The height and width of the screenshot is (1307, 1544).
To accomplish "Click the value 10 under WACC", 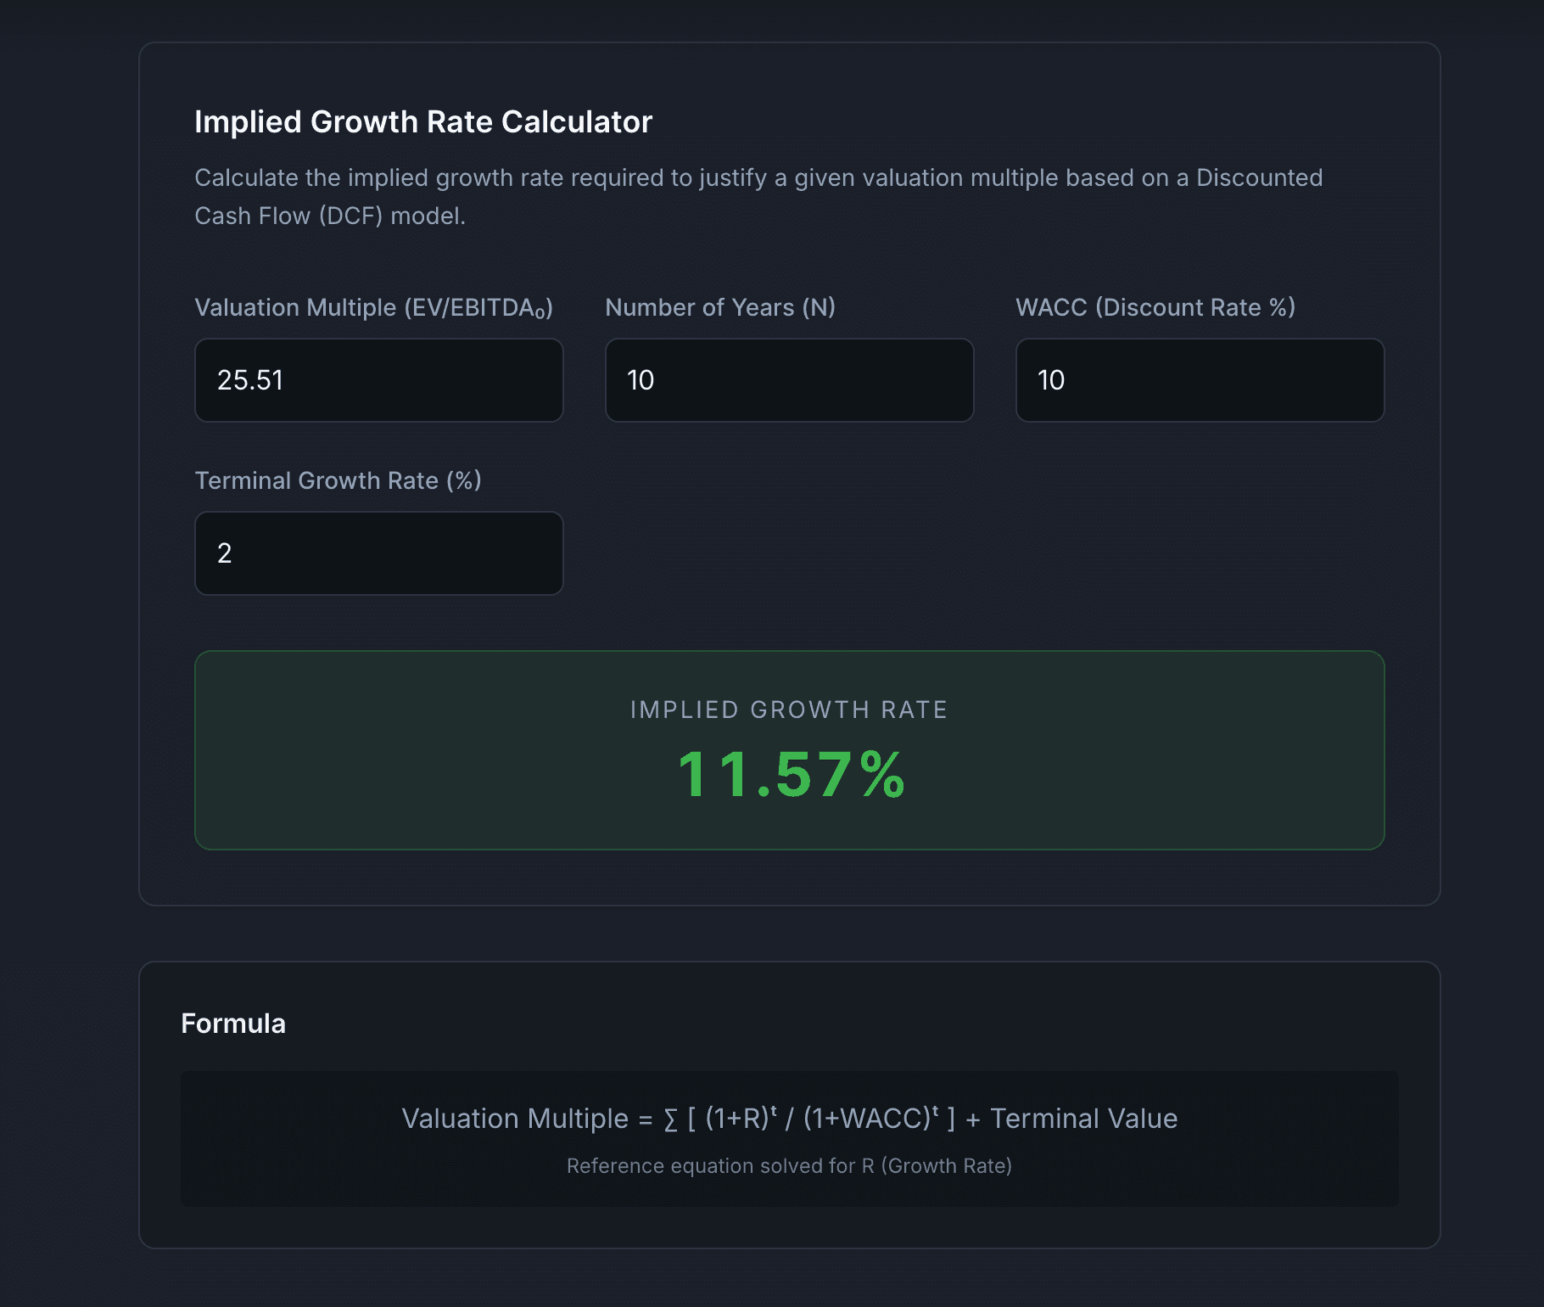I will [x=1051, y=380].
